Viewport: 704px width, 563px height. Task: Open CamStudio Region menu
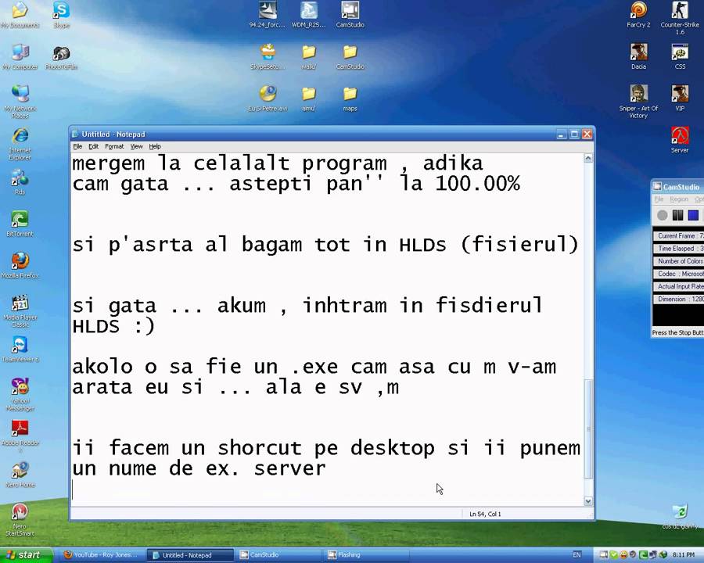click(x=679, y=199)
